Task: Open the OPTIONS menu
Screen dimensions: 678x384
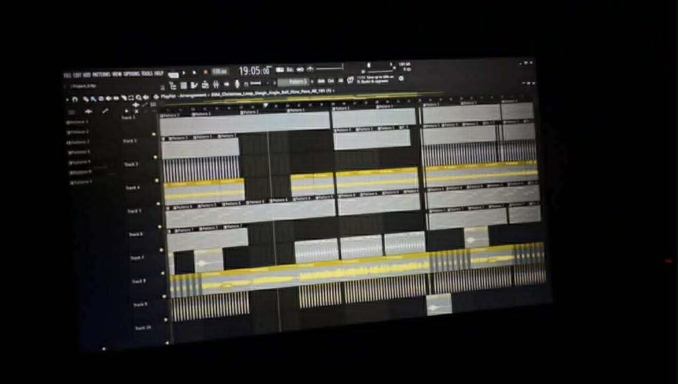Action: click(131, 74)
